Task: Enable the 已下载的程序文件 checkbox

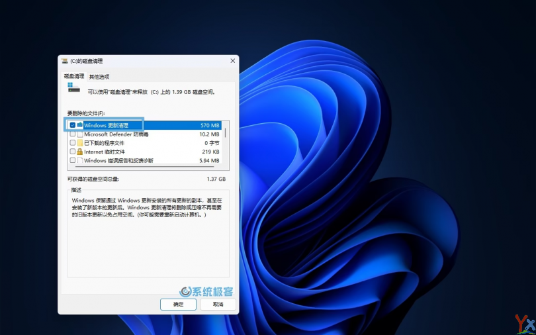Action: click(x=73, y=142)
